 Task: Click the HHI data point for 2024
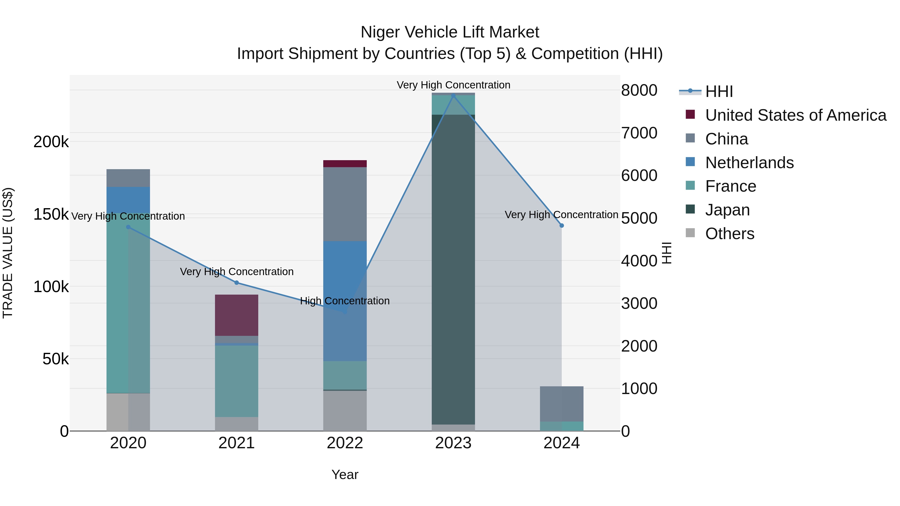(562, 226)
